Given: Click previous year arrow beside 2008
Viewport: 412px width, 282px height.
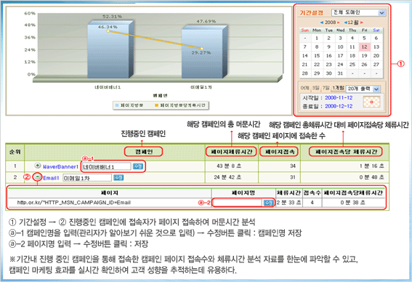Looking at the screenshot, I should pos(322,23).
